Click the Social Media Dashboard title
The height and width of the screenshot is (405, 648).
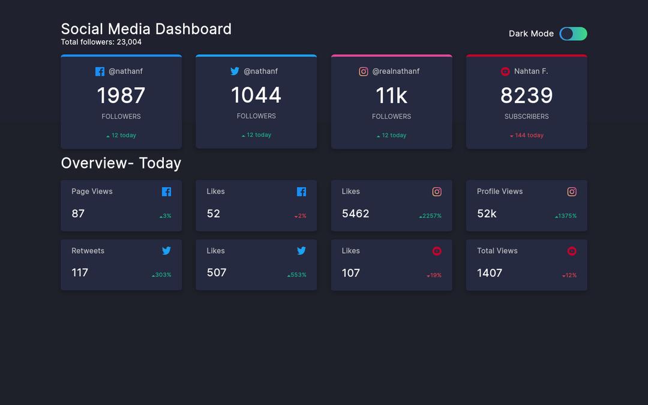click(146, 29)
